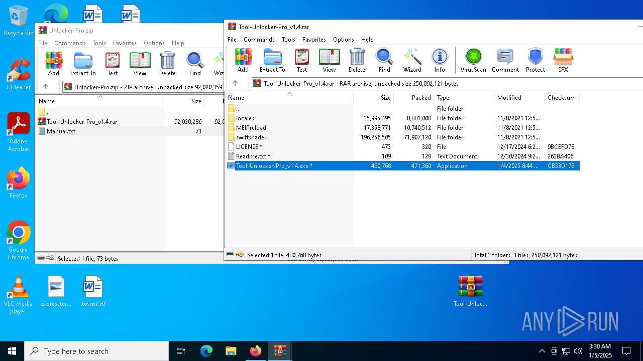Image resolution: width=643 pixels, height=361 pixels.
Task: Run VirusScan on the archive
Action: pyautogui.click(x=473, y=61)
